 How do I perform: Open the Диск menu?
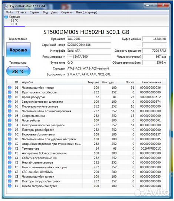click(55, 12)
